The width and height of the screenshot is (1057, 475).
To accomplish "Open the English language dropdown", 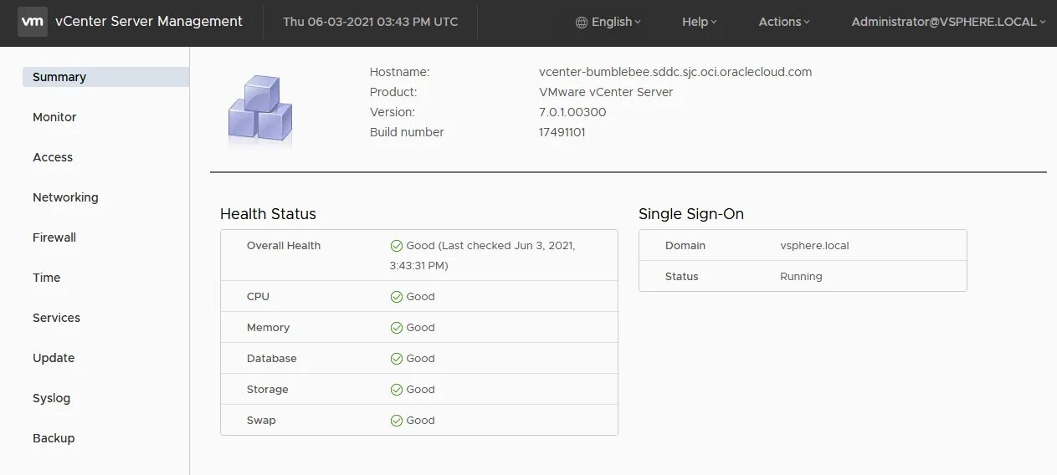I will (x=608, y=22).
